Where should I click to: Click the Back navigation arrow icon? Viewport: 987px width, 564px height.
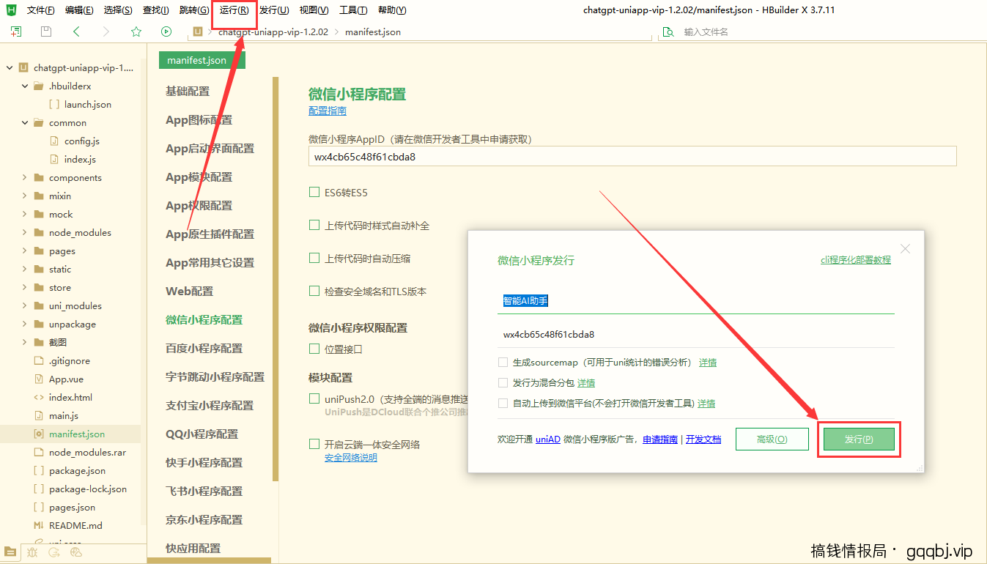coord(75,31)
